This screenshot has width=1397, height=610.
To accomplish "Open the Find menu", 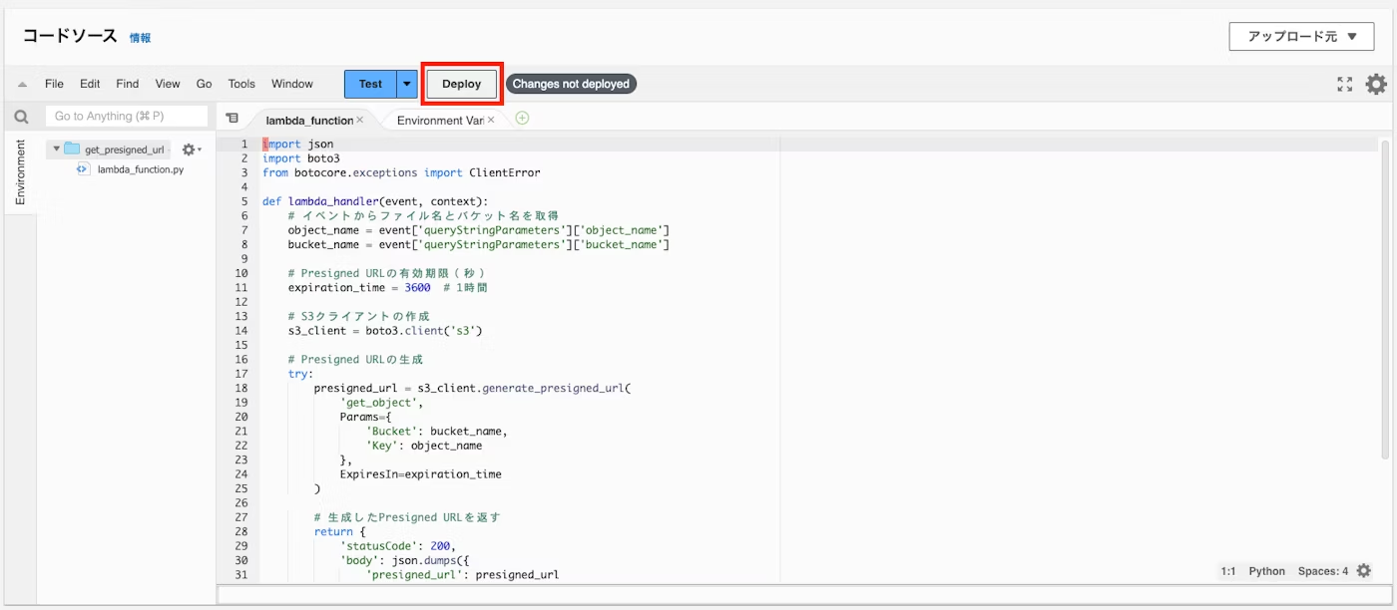I will (127, 84).
